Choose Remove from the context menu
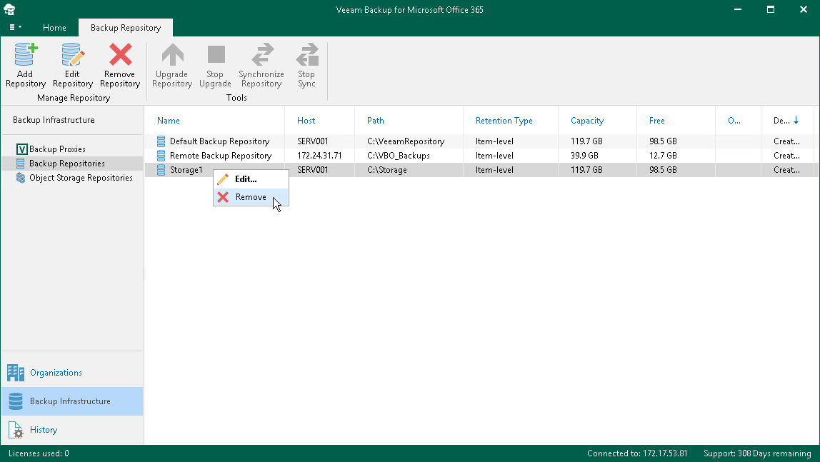Viewport: 820px width, 462px height. (251, 197)
